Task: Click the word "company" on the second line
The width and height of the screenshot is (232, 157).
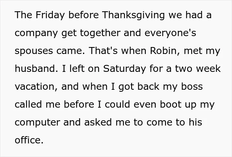Action: (36, 33)
